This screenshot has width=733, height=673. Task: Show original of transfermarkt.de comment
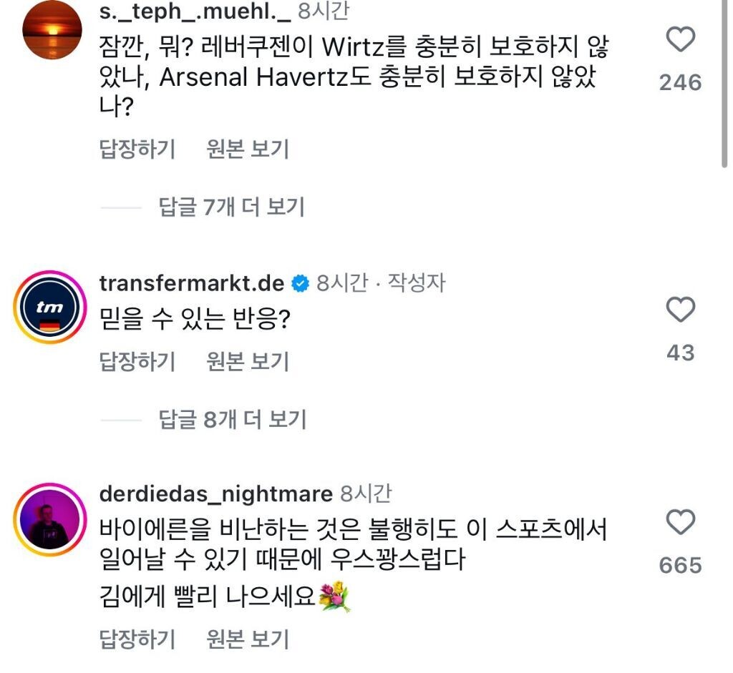(x=248, y=362)
